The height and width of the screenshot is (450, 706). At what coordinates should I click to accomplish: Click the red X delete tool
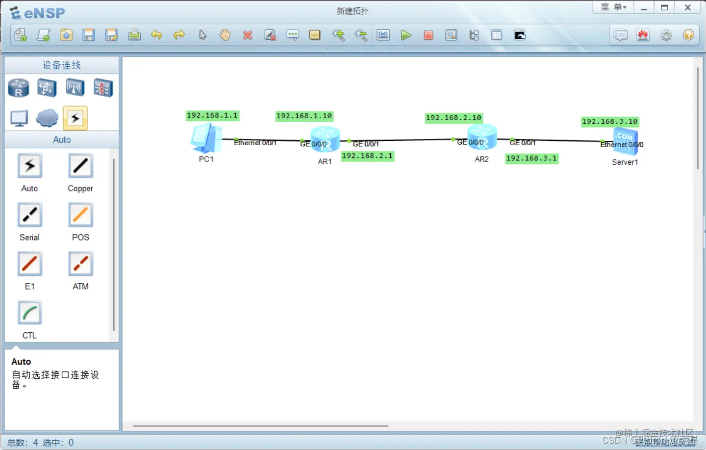pos(248,35)
